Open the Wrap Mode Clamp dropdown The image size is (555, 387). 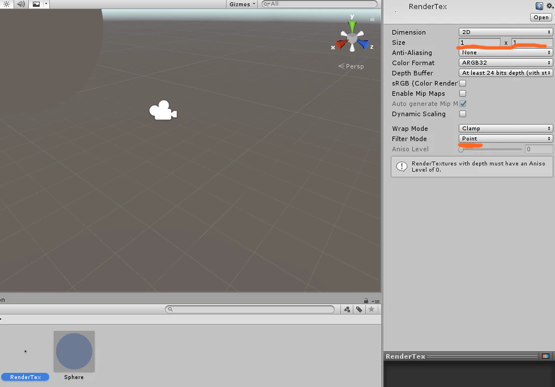(x=505, y=128)
